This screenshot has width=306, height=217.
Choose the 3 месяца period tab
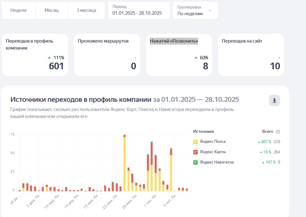pos(86,10)
